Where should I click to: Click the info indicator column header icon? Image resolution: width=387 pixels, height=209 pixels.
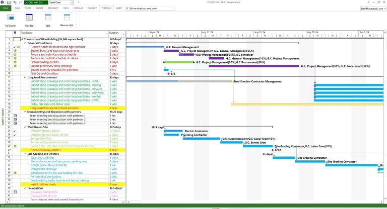pyautogui.click(x=15, y=33)
